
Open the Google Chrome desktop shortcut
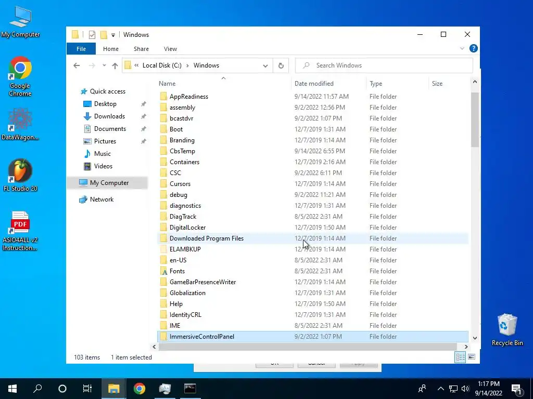(x=20, y=77)
